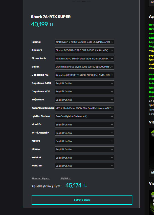Open the Wi-Fi Adaptör dropdown
Viewport: 154px width, 215px height.
pyautogui.click(x=85, y=133)
